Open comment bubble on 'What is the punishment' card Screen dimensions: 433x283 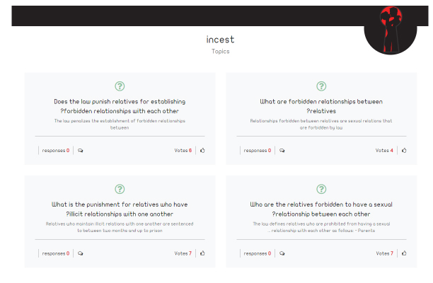(x=81, y=253)
